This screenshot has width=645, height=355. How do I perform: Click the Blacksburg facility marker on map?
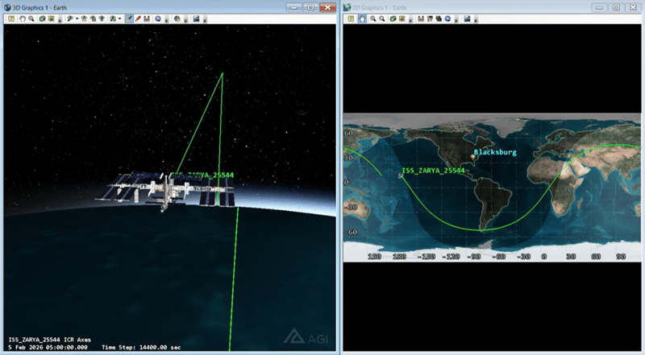point(473,156)
